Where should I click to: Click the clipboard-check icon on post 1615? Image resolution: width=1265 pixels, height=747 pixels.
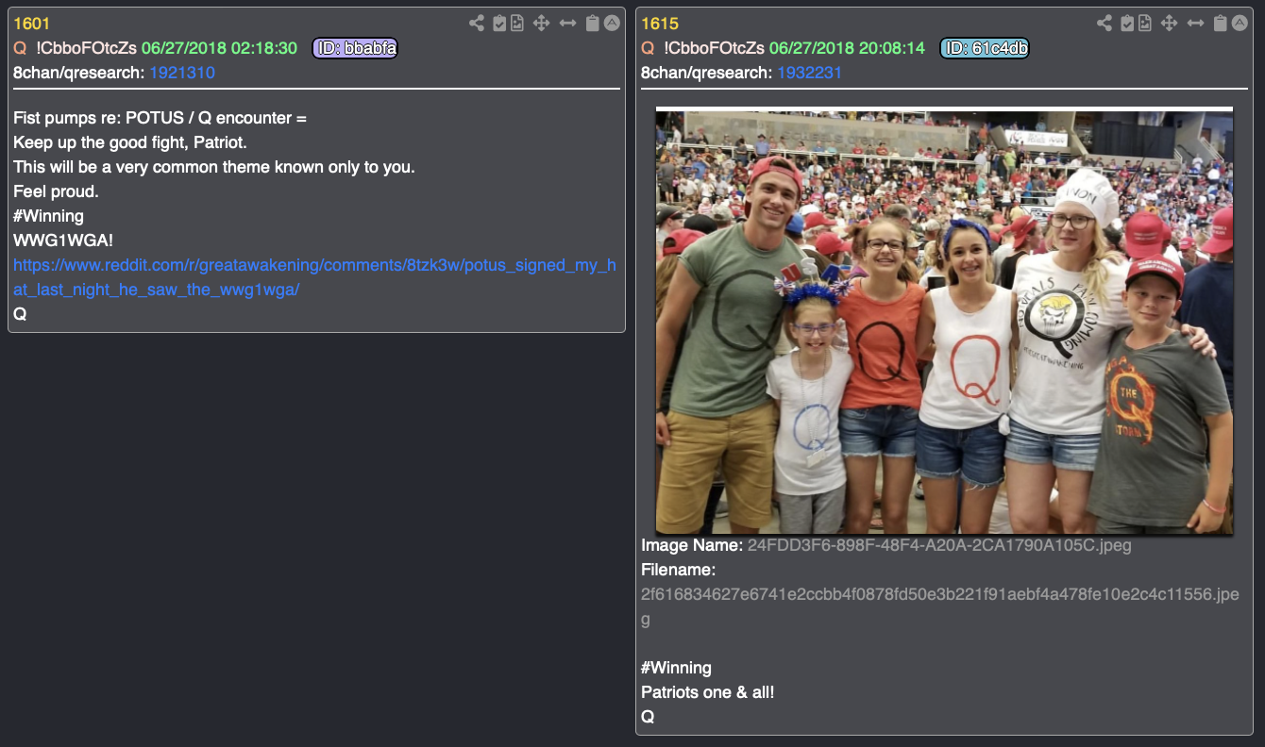point(1126,24)
